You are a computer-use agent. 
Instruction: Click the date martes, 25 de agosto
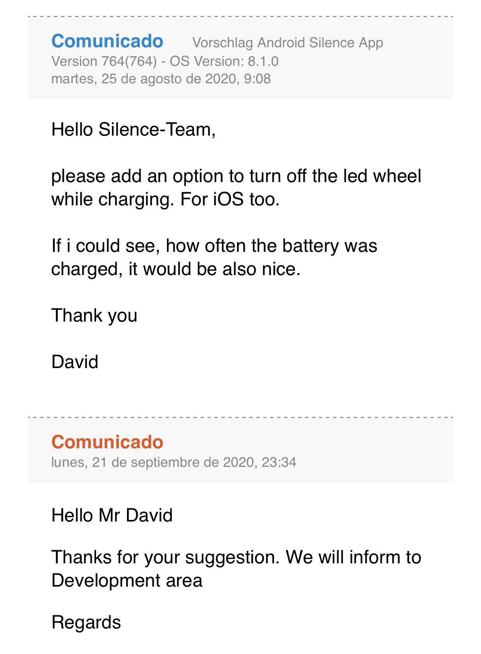161,79
